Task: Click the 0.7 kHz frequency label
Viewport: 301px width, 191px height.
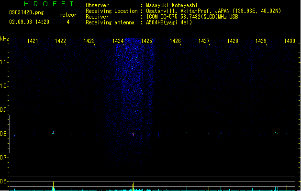Action: (3, 158)
